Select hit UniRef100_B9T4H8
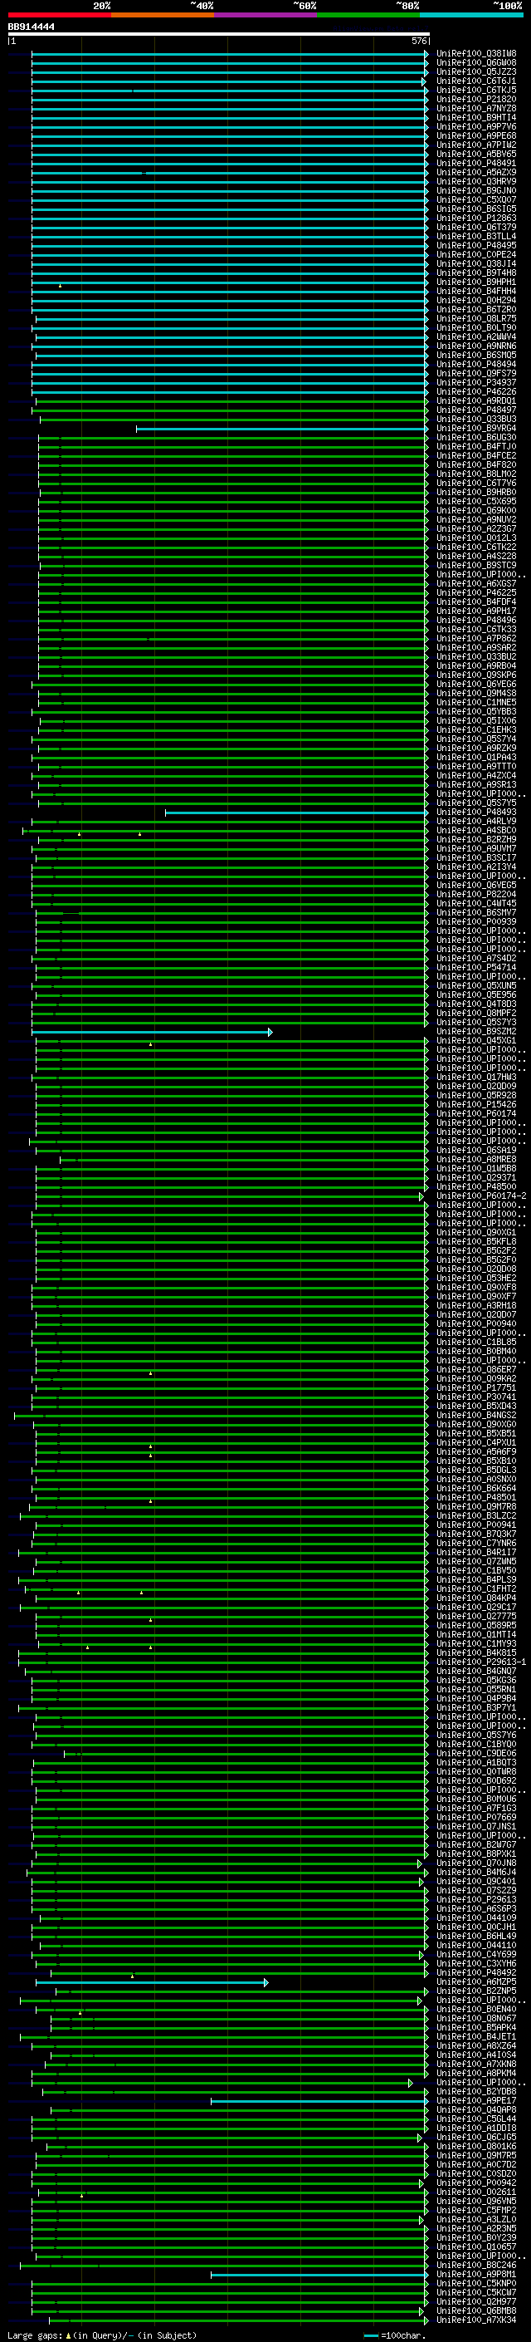The image size is (531, 2342). click(476, 272)
